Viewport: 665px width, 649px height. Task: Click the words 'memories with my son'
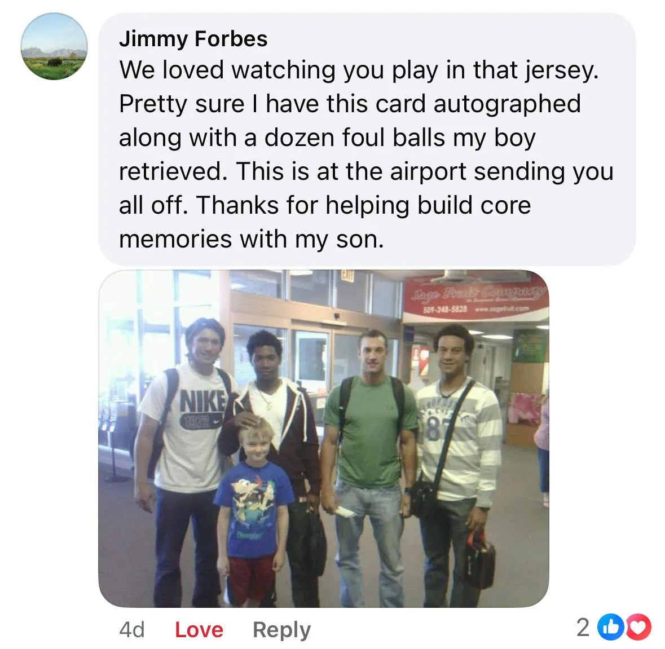coord(251,239)
